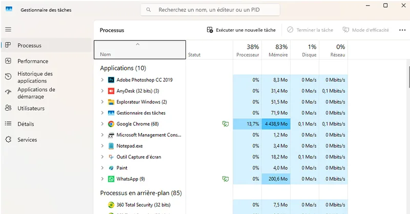Viewport: 410px width, 214px height.
Task: Switch to the Performance tab
Action: click(47, 61)
